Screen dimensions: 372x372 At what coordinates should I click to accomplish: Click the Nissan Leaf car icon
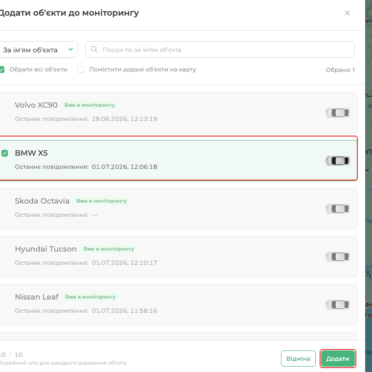click(x=338, y=304)
